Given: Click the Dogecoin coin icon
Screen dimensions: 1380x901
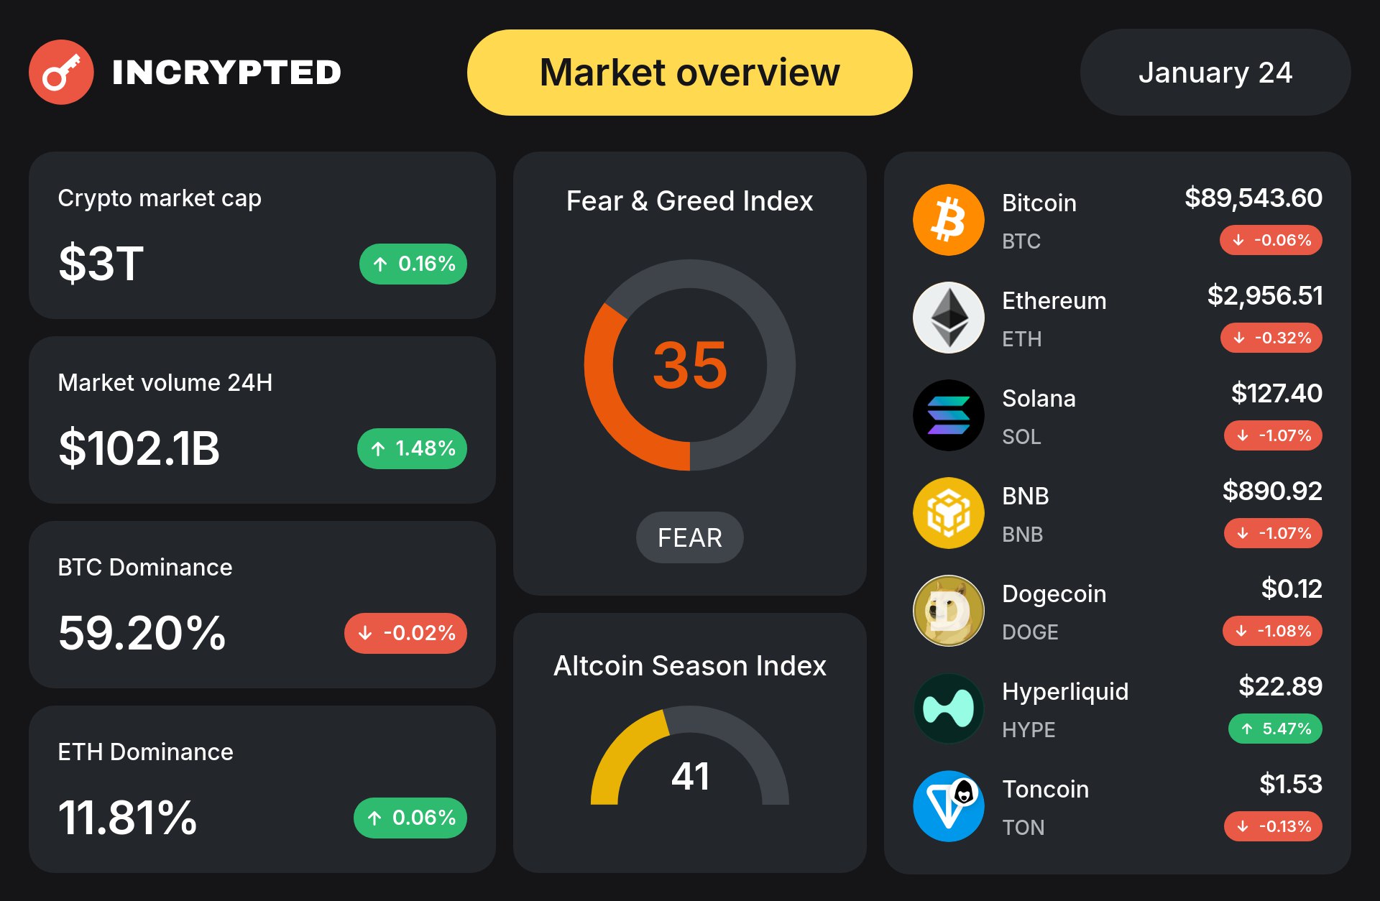Looking at the screenshot, I should [x=948, y=611].
